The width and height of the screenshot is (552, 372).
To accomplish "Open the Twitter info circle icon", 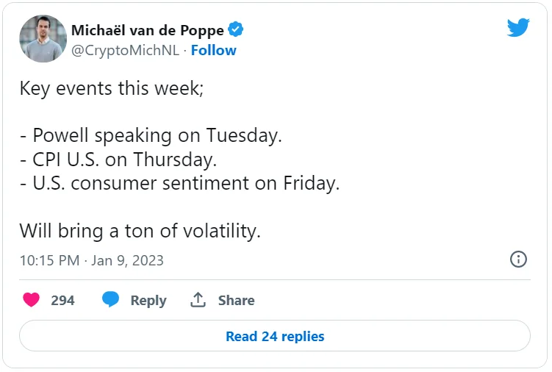I will tap(518, 260).
